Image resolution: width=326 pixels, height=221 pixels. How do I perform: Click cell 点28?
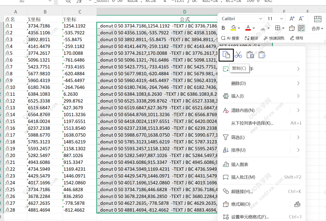pos(15,210)
